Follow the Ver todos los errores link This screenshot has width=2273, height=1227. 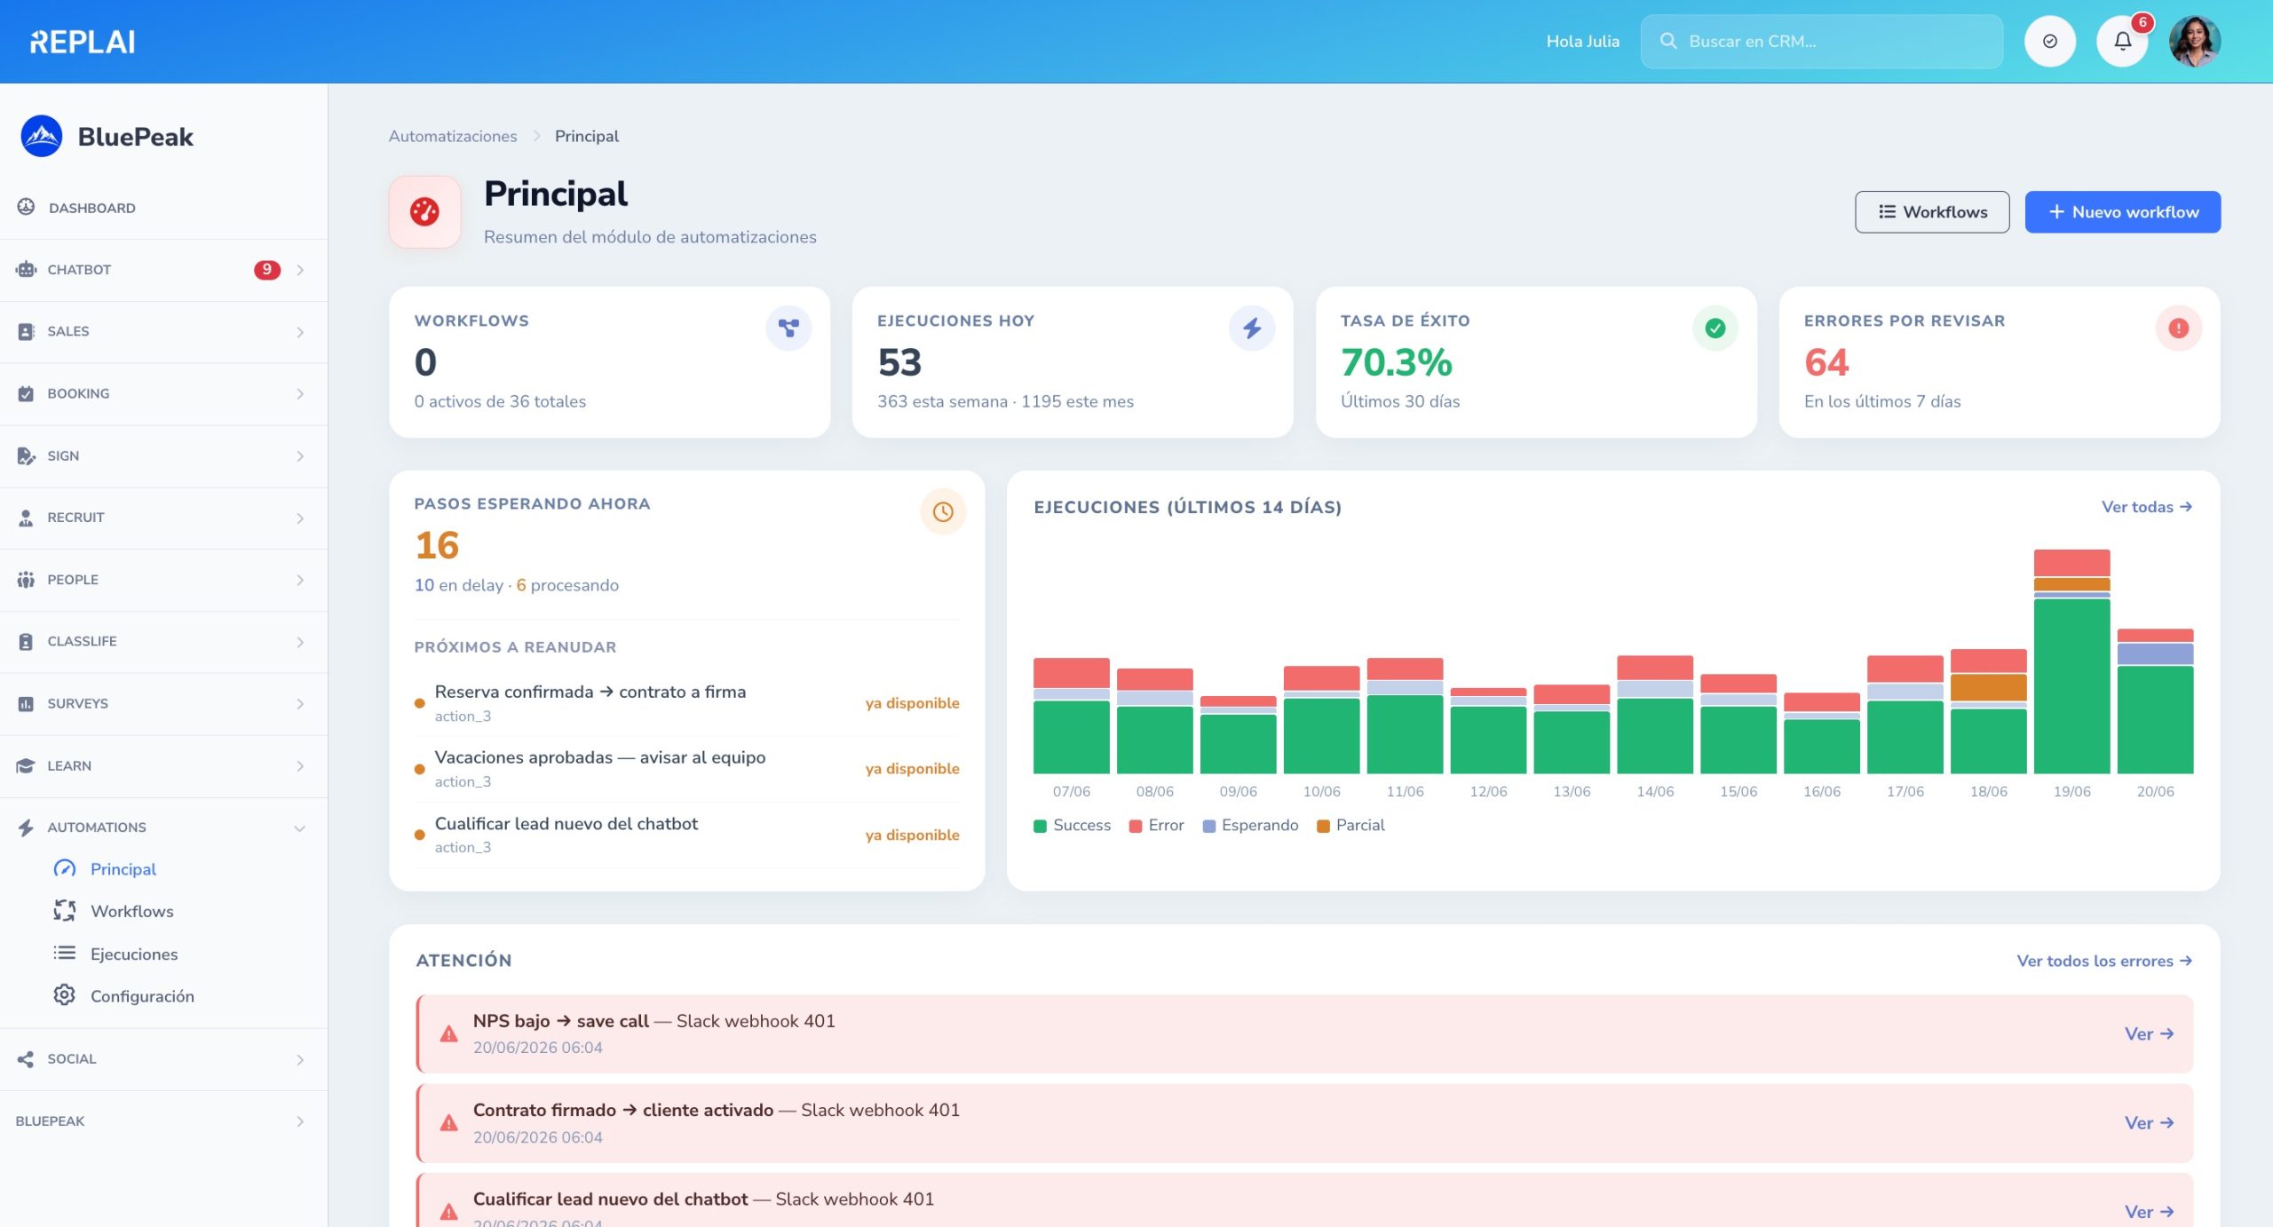click(x=2103, y=960)
